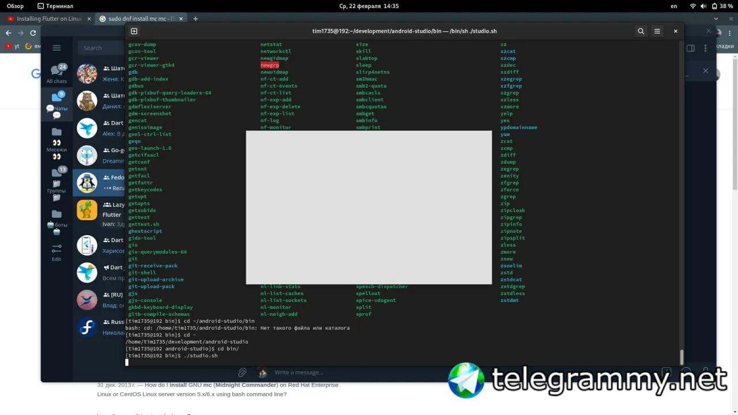Click the speech-dispatcher entry in terminal
This screenshot has width=738, height=415.
[382, 286]
